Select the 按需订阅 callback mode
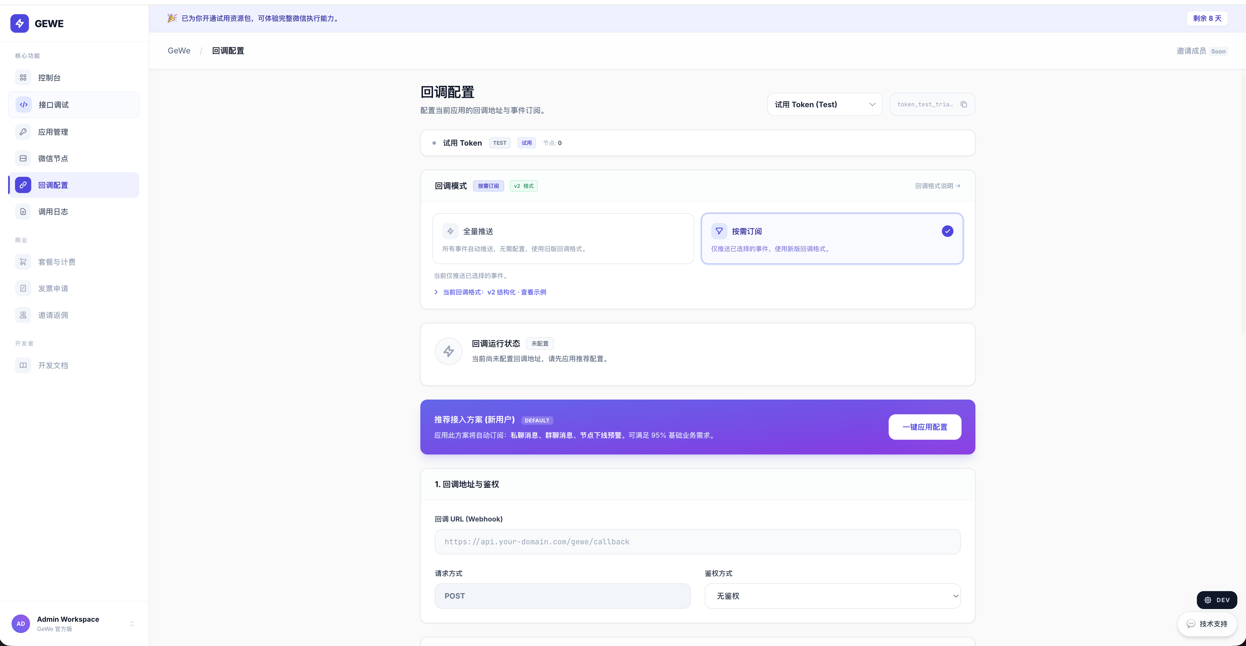 tap(832, 239)
